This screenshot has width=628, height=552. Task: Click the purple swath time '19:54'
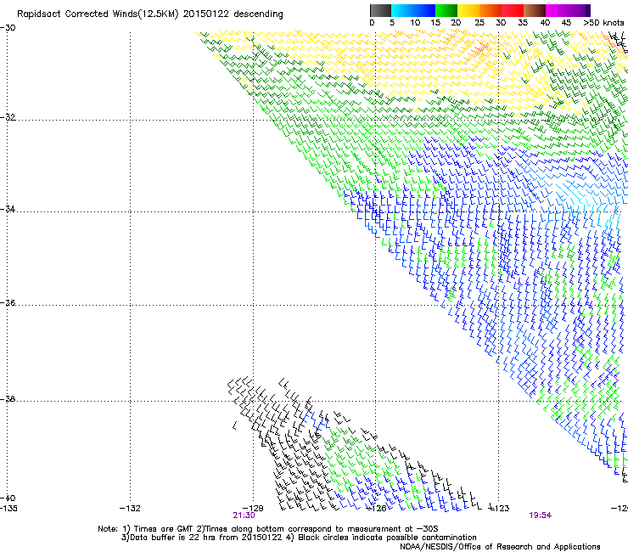541,515
